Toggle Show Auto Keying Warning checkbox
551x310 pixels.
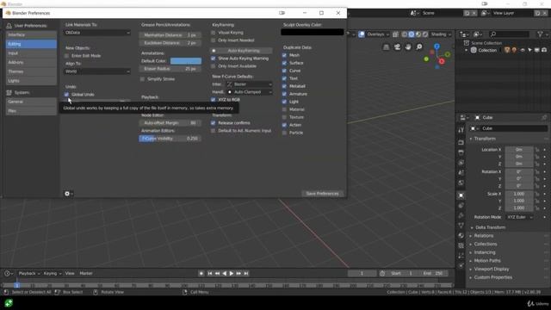click(214, 59)
